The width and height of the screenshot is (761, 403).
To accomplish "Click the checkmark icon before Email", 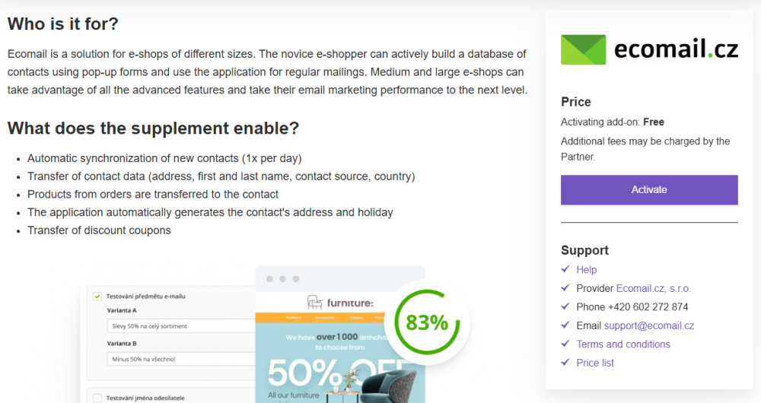I will 565,325.
